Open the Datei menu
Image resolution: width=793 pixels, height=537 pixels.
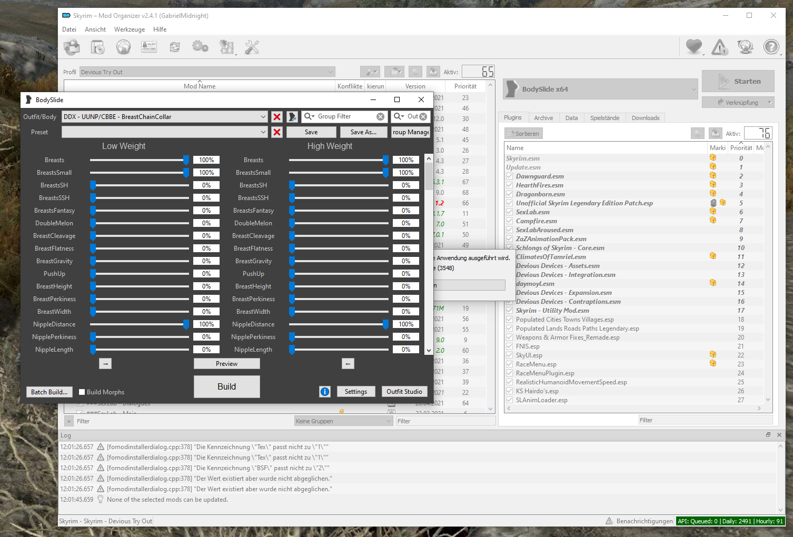(x=70, y=29)
